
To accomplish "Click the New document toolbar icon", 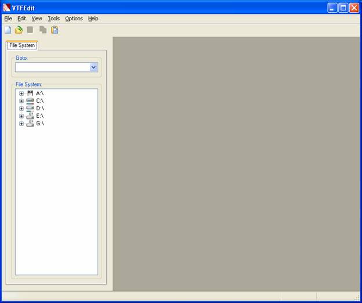I will (x=8, y=30).
